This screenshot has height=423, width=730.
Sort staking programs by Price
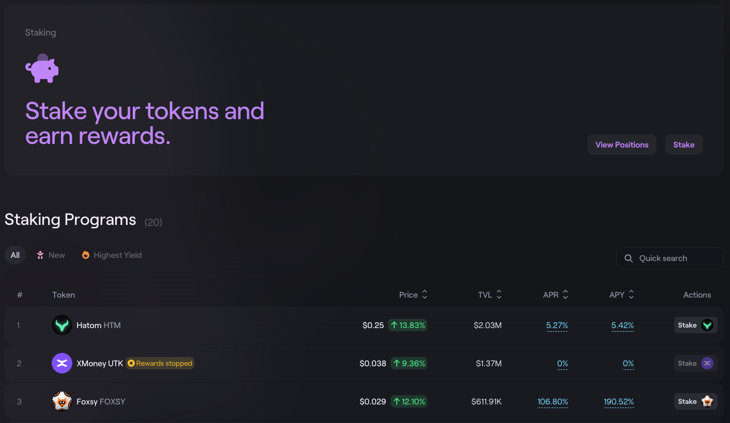point(413,295)
